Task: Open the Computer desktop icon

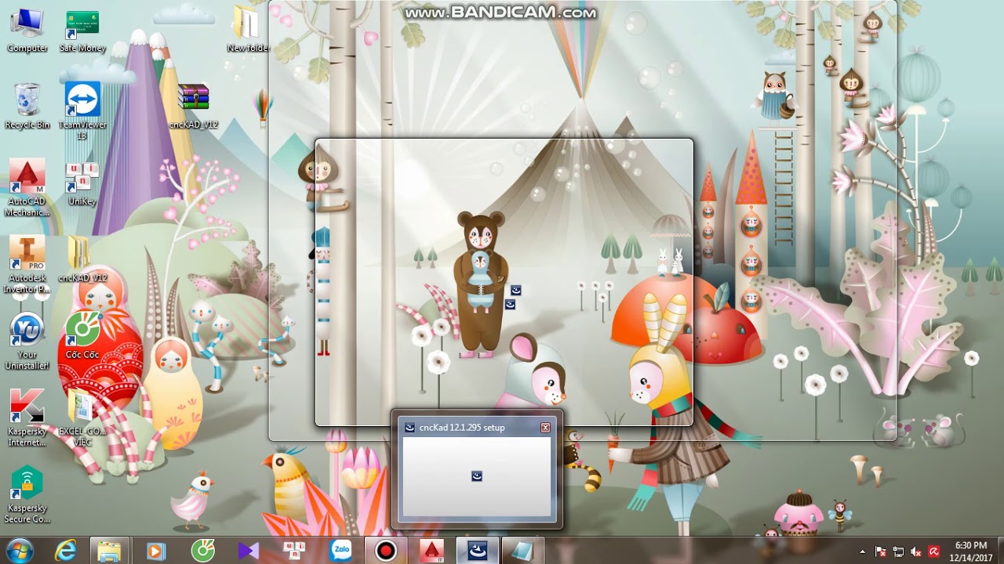Action: click(27, 29)
